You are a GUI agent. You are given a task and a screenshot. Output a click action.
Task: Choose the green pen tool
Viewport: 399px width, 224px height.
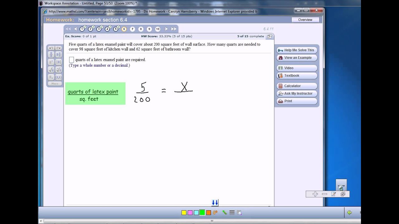point(224,212)
